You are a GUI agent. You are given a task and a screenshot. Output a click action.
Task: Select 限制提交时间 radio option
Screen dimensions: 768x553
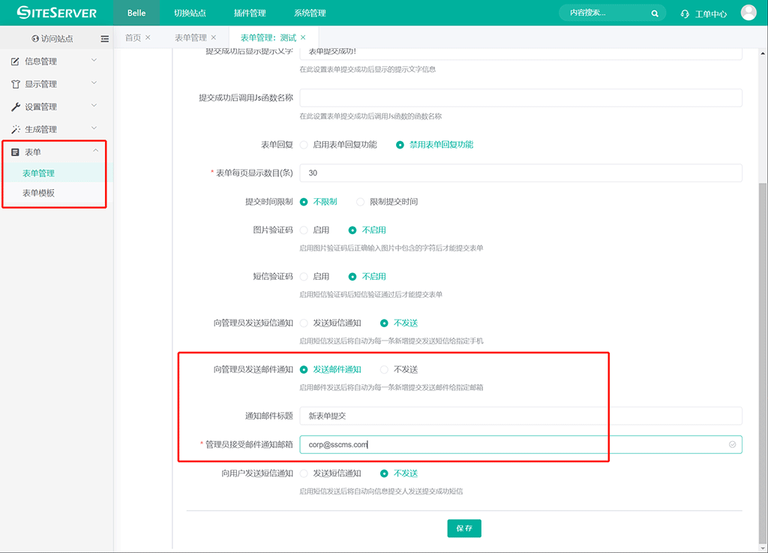[x=361, y=202]
